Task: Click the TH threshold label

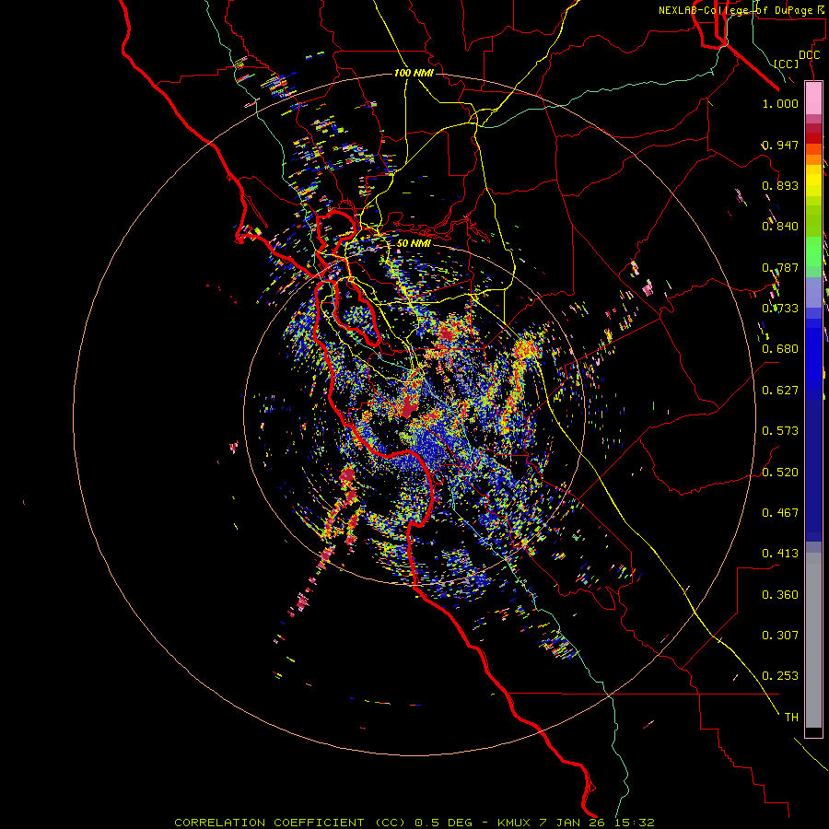Action: (791, 718)
